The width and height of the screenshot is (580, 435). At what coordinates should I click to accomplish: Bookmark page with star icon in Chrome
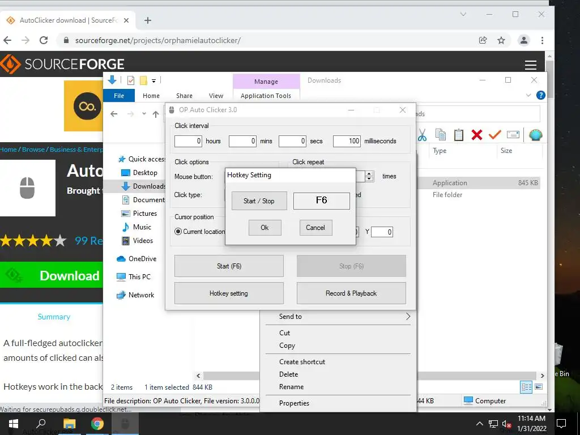(501, 40)
